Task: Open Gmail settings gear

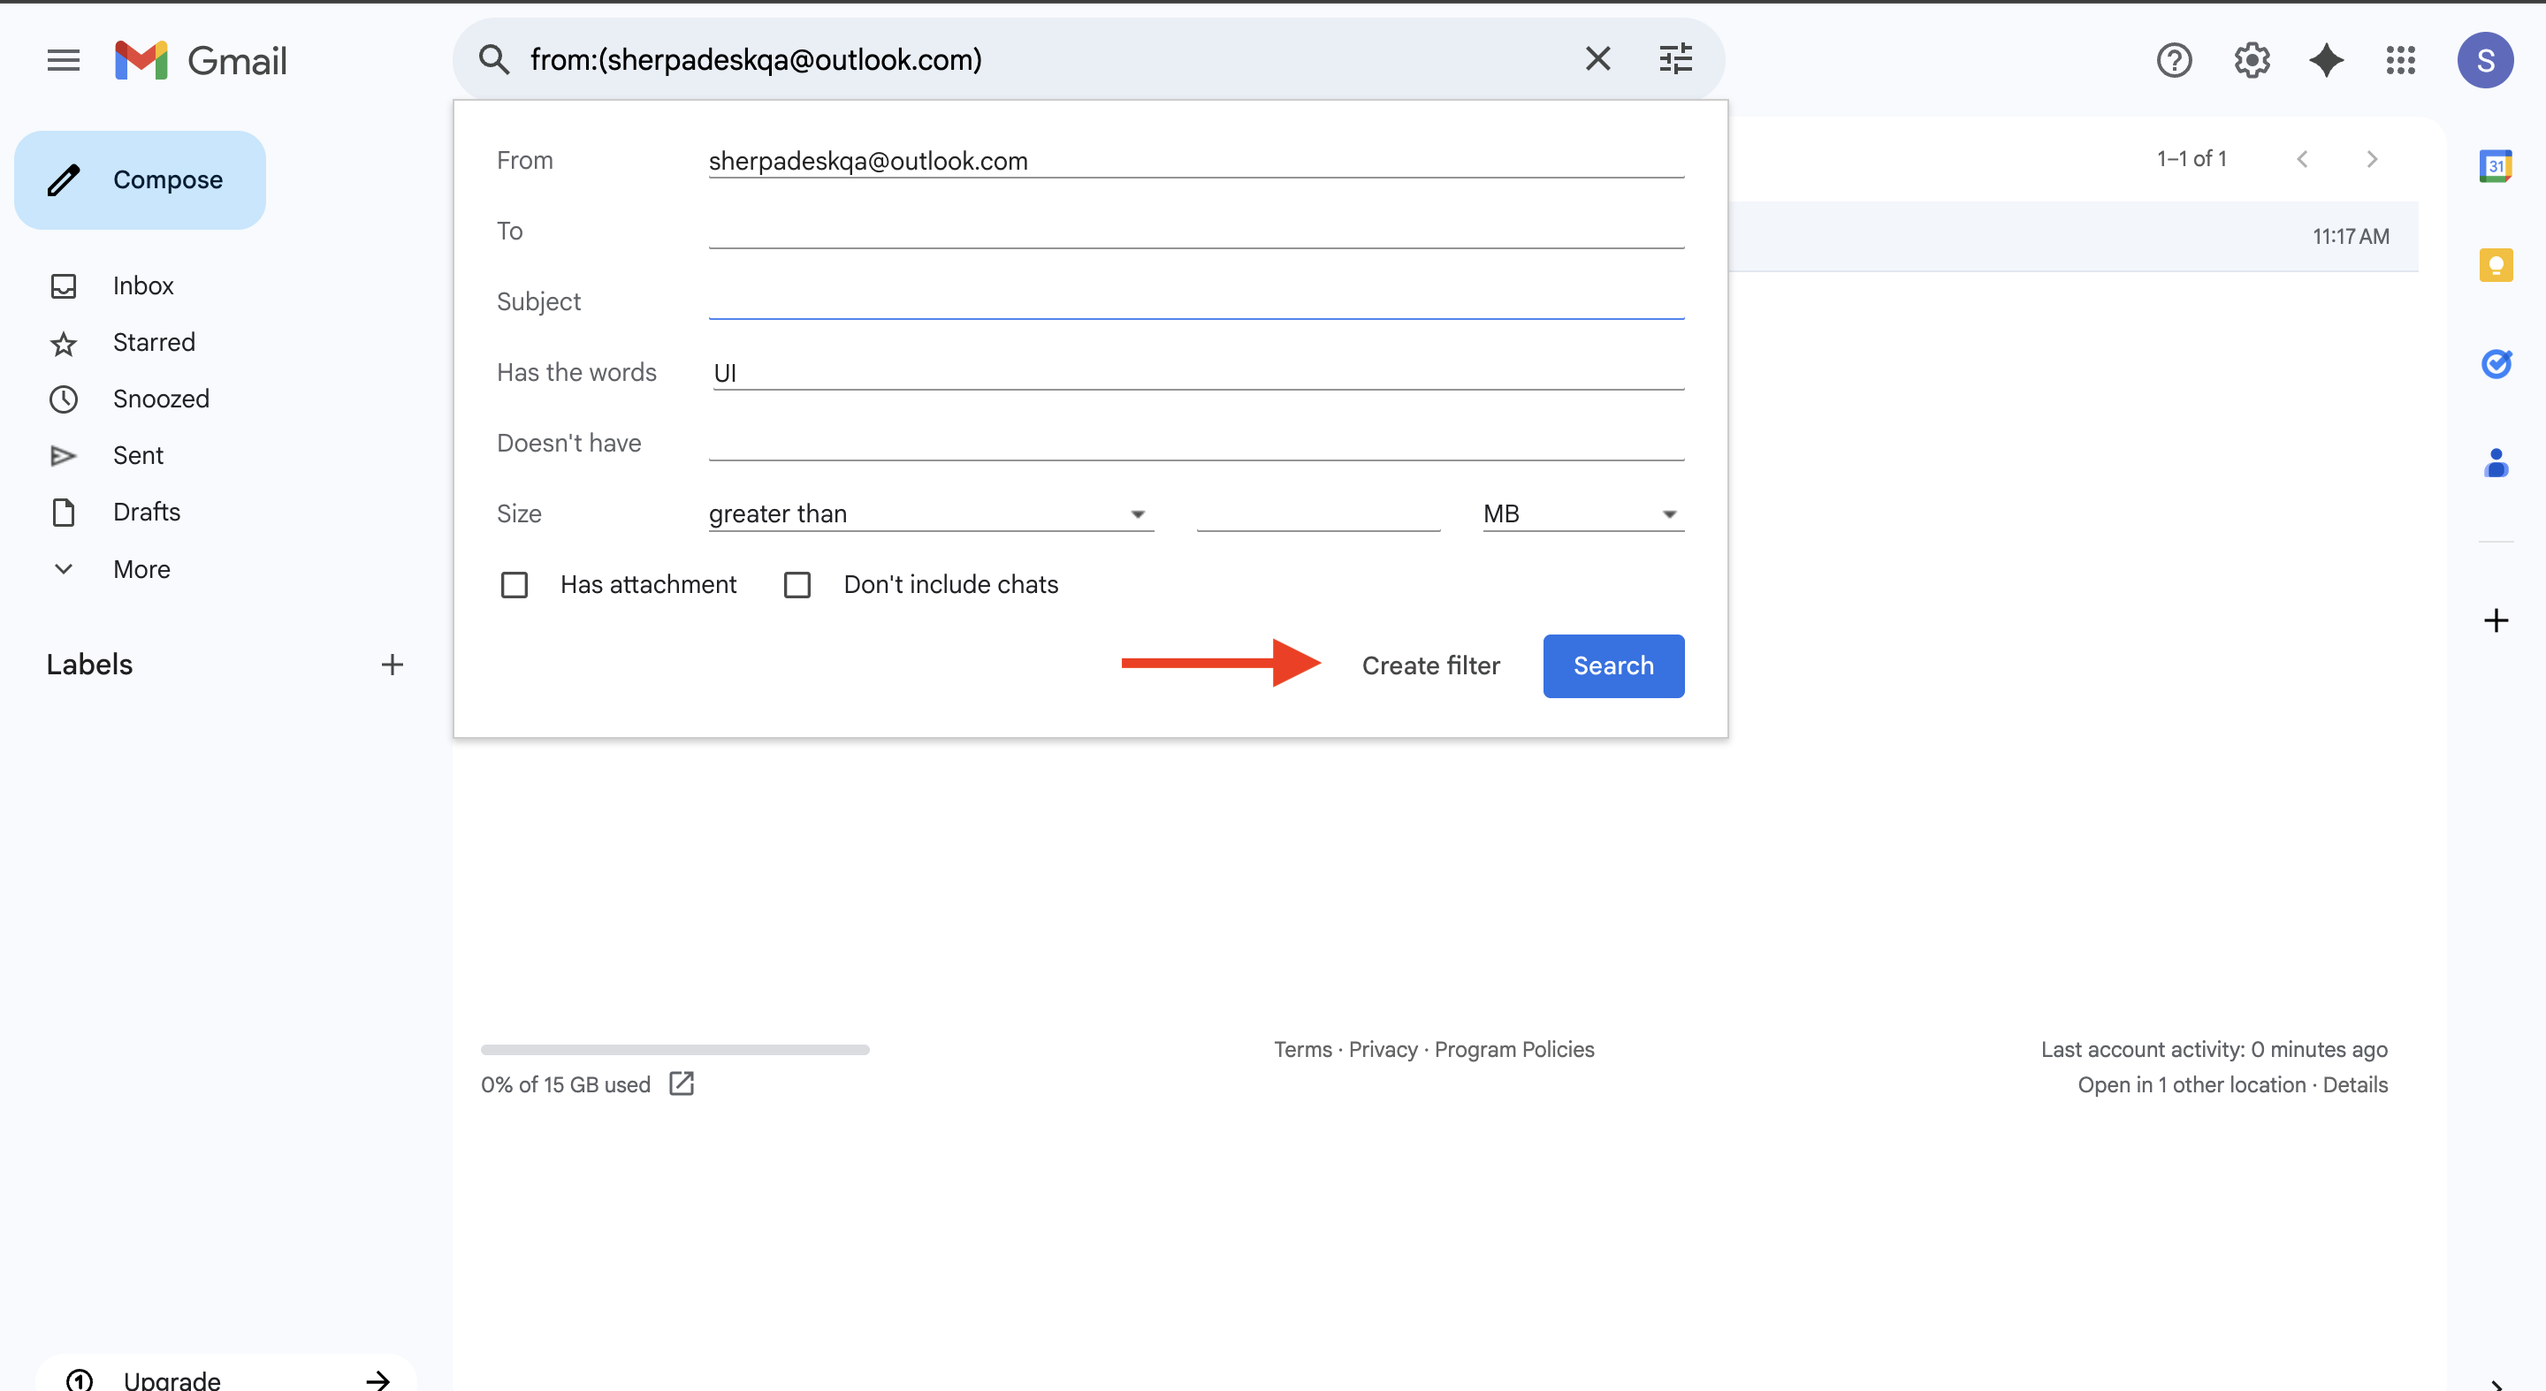Action: click(2252, 60)
